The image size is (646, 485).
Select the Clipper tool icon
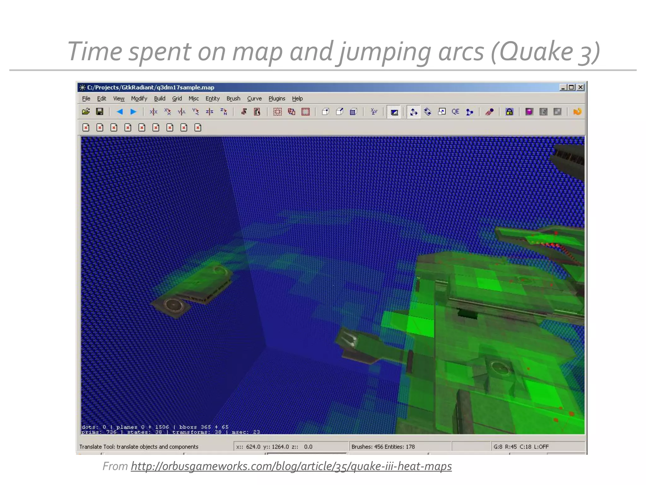click(x=469, y=112)
